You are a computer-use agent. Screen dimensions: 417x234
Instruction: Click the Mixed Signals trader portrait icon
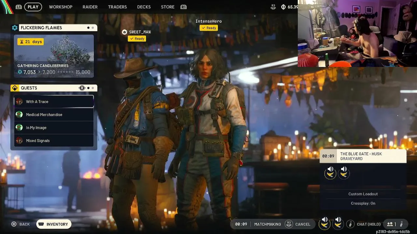[19, 140]
